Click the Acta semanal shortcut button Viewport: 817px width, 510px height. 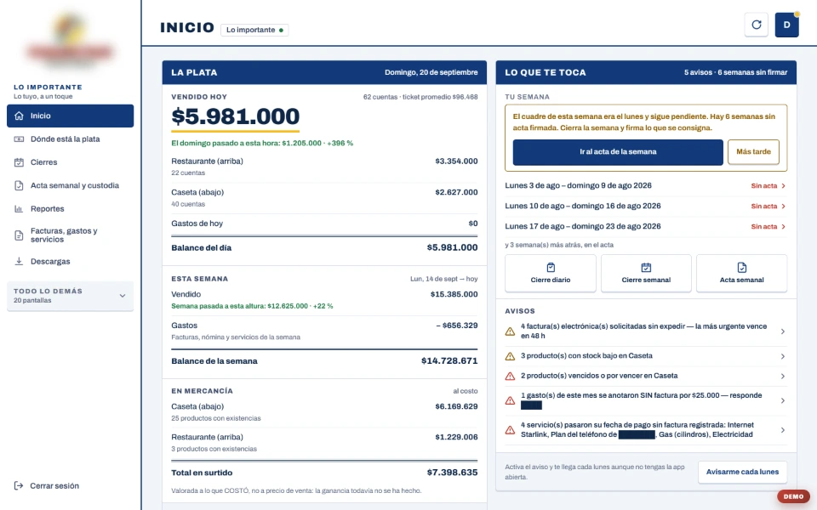tap(741, 273)
